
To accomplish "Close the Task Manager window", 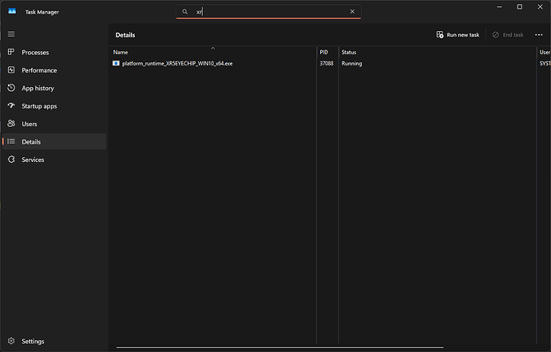I will point(540,6).
